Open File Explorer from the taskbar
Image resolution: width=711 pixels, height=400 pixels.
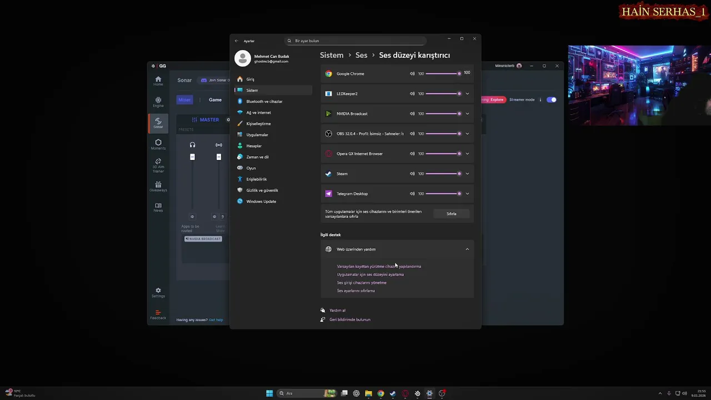[368, 393]
